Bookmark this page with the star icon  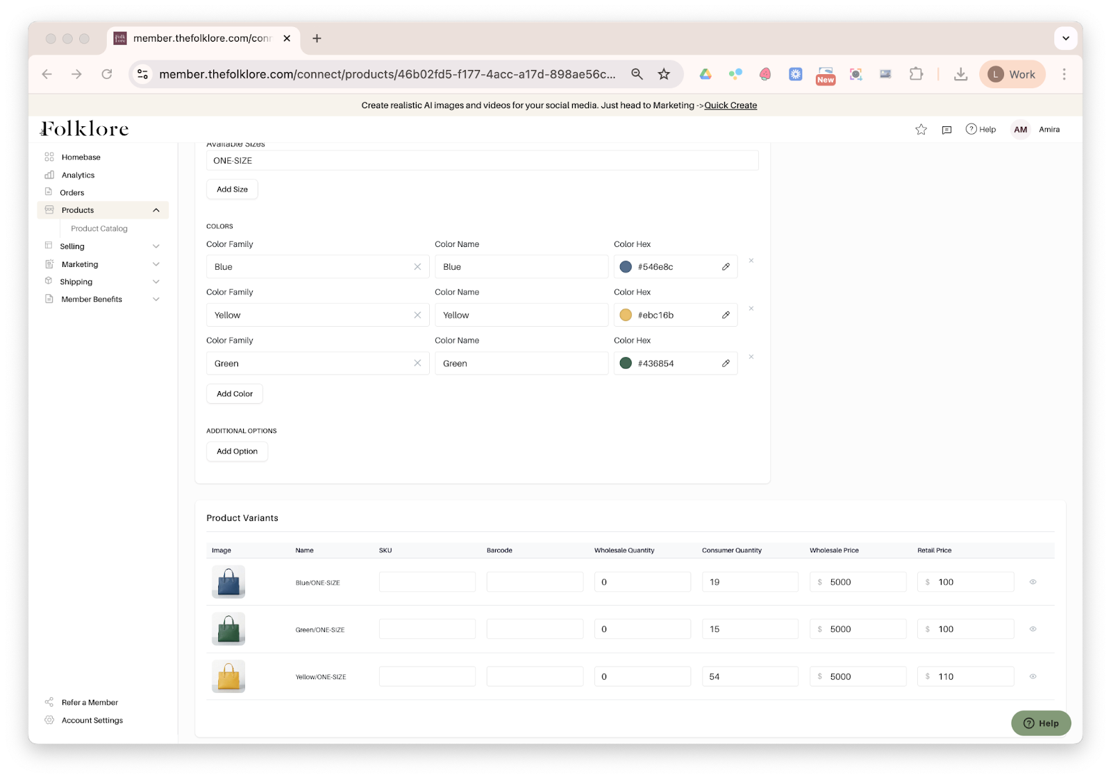pyautogui.click(x=664, y=74)
